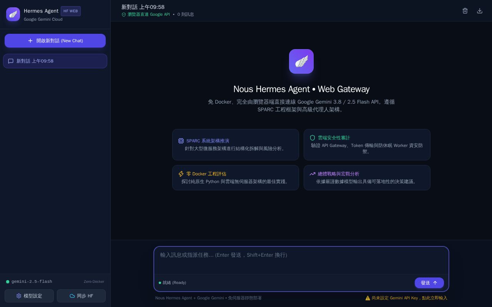Focus the message input text area
Viewport: 492px width, 307px height.
301,261
